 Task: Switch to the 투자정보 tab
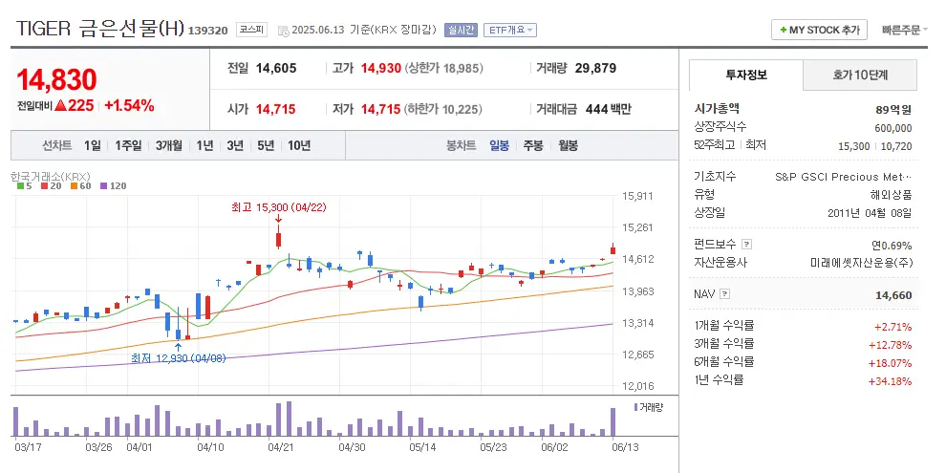745,75
